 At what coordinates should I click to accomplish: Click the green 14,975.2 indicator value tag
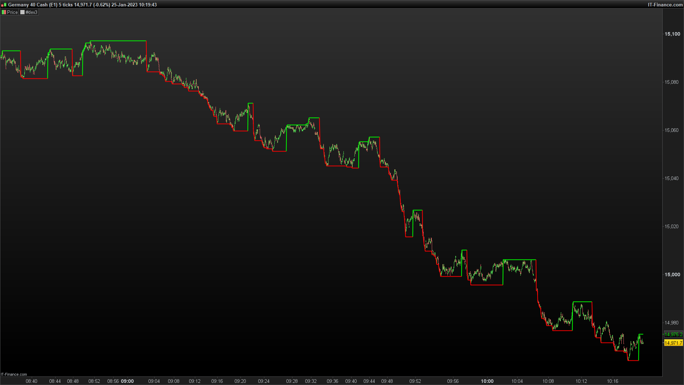point(673,334)
